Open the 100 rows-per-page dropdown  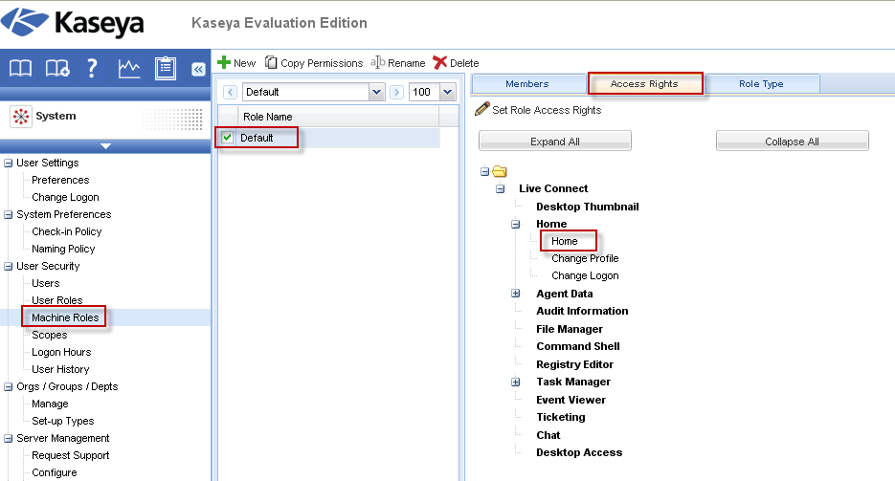[447, 92]
